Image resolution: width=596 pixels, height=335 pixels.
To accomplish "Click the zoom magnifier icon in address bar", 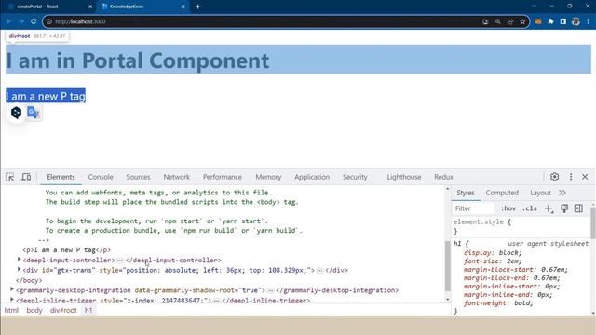I will 498,21.
